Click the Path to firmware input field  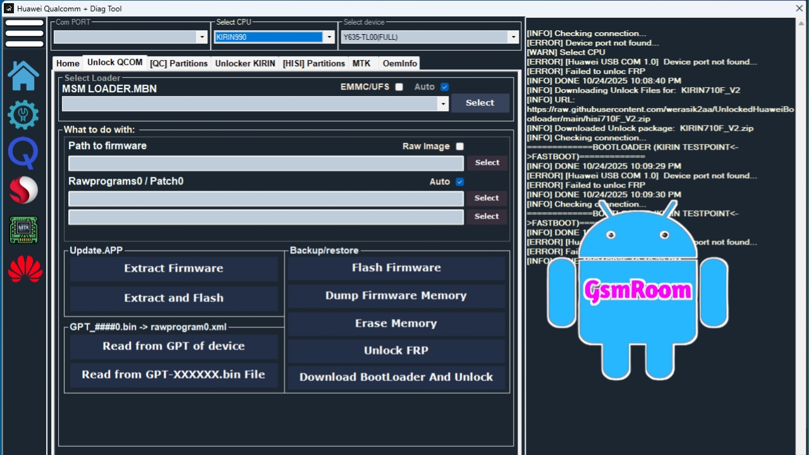265,163
